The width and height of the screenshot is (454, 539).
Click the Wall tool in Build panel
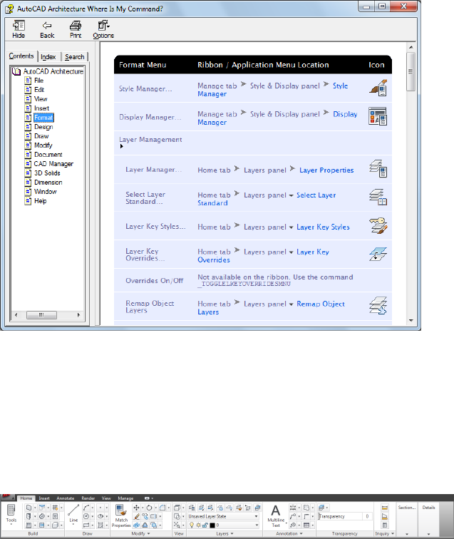click(29, 508)
